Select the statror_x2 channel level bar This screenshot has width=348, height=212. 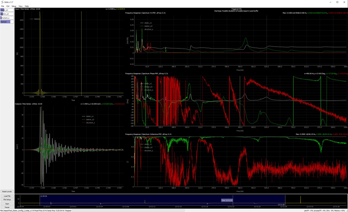[x=7, y=14]
